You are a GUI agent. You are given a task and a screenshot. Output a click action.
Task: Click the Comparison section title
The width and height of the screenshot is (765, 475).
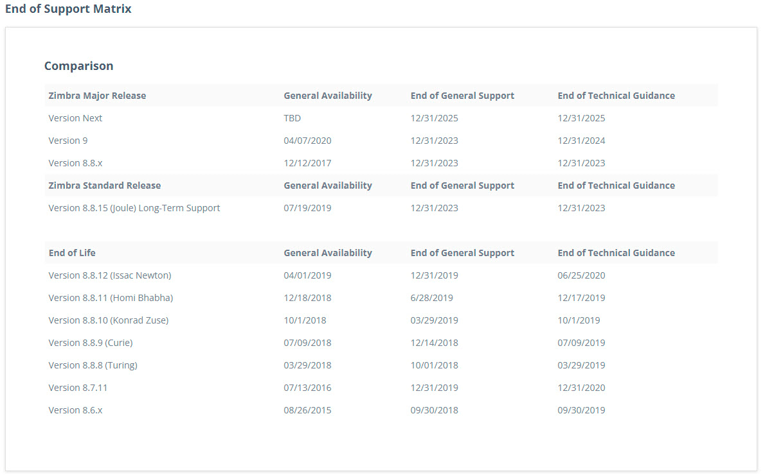[x=78, y=65]
